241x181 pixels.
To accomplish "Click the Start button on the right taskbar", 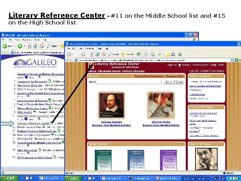I will coord(73,178).
